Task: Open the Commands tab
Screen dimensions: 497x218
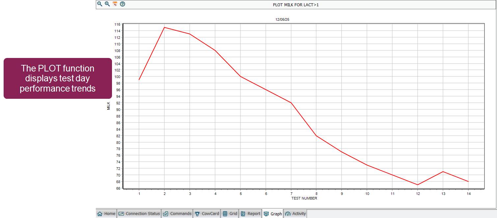Action: (x=180, y=214)
